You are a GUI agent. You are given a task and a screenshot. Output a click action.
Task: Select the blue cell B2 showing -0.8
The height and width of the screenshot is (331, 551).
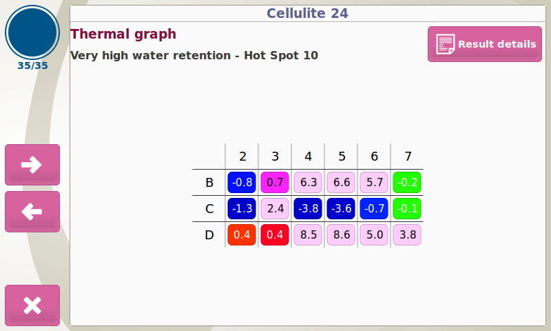[242, 182]
